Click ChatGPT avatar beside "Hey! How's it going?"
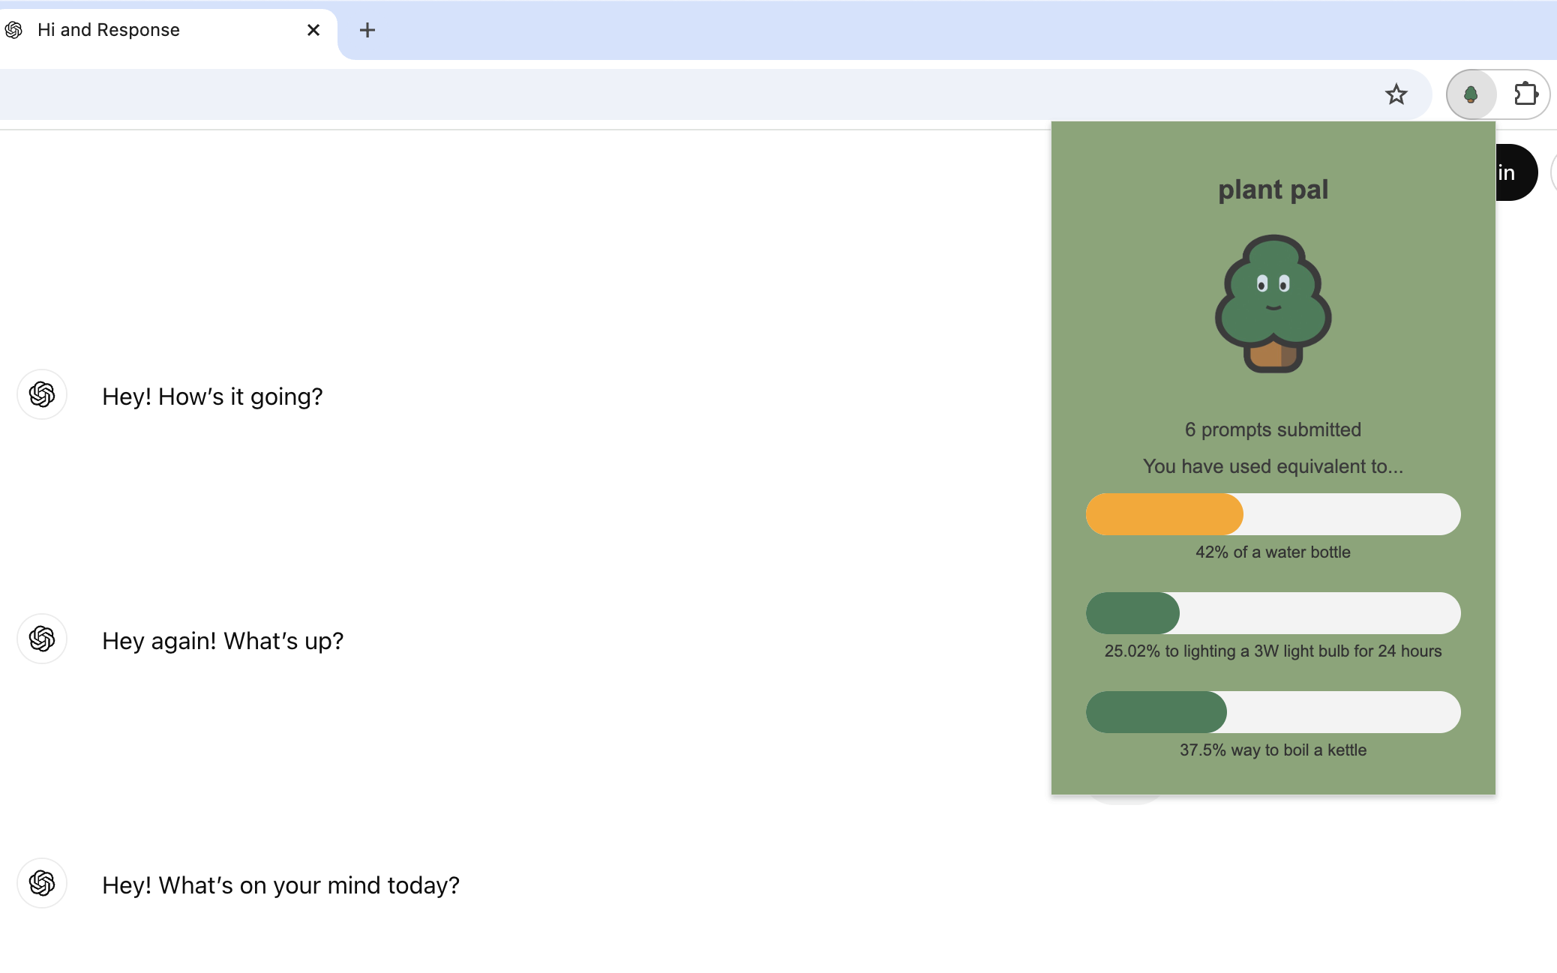 (x=42, y=394)
